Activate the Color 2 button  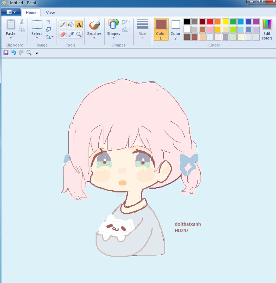175,29
